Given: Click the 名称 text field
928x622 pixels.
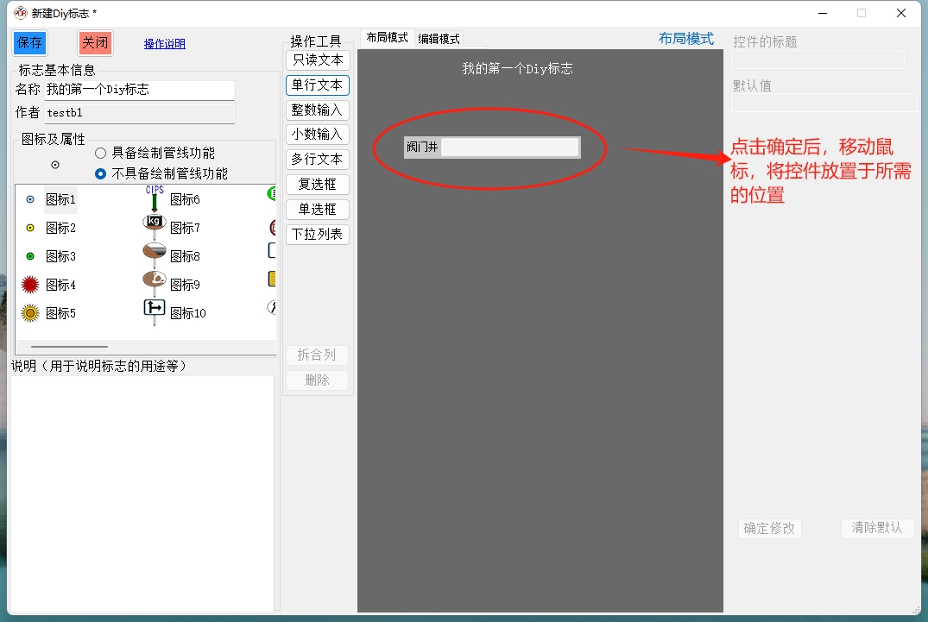Looking at the screenshot, I should 139,90.
